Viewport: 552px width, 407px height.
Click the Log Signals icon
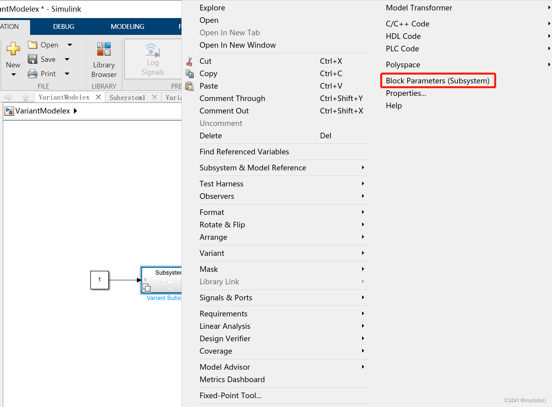point(152,50)
